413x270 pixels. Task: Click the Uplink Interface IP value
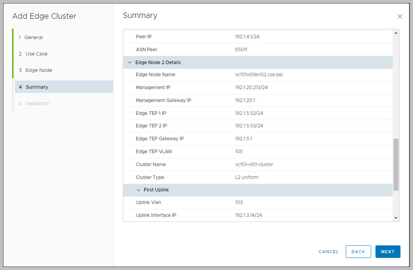pos(248,215)
